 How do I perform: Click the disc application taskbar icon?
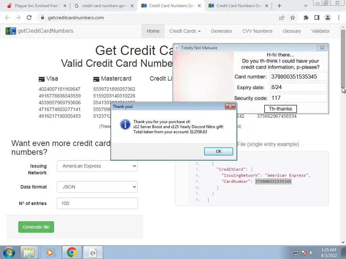[93, 252]
